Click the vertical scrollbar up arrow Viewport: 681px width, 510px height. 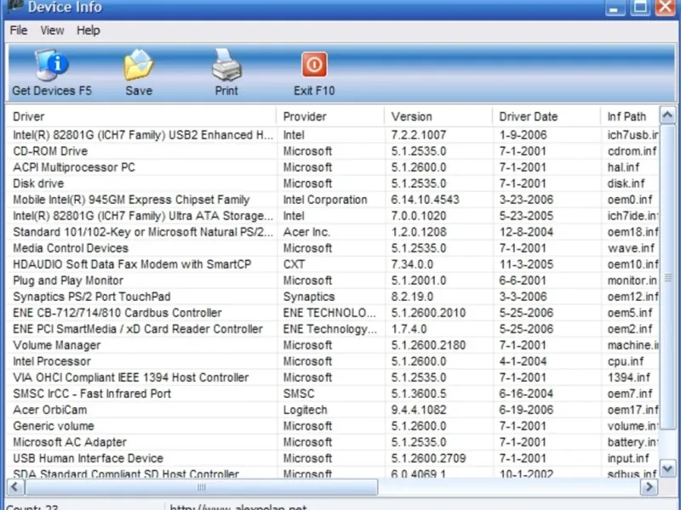click(x=667, y=115)
